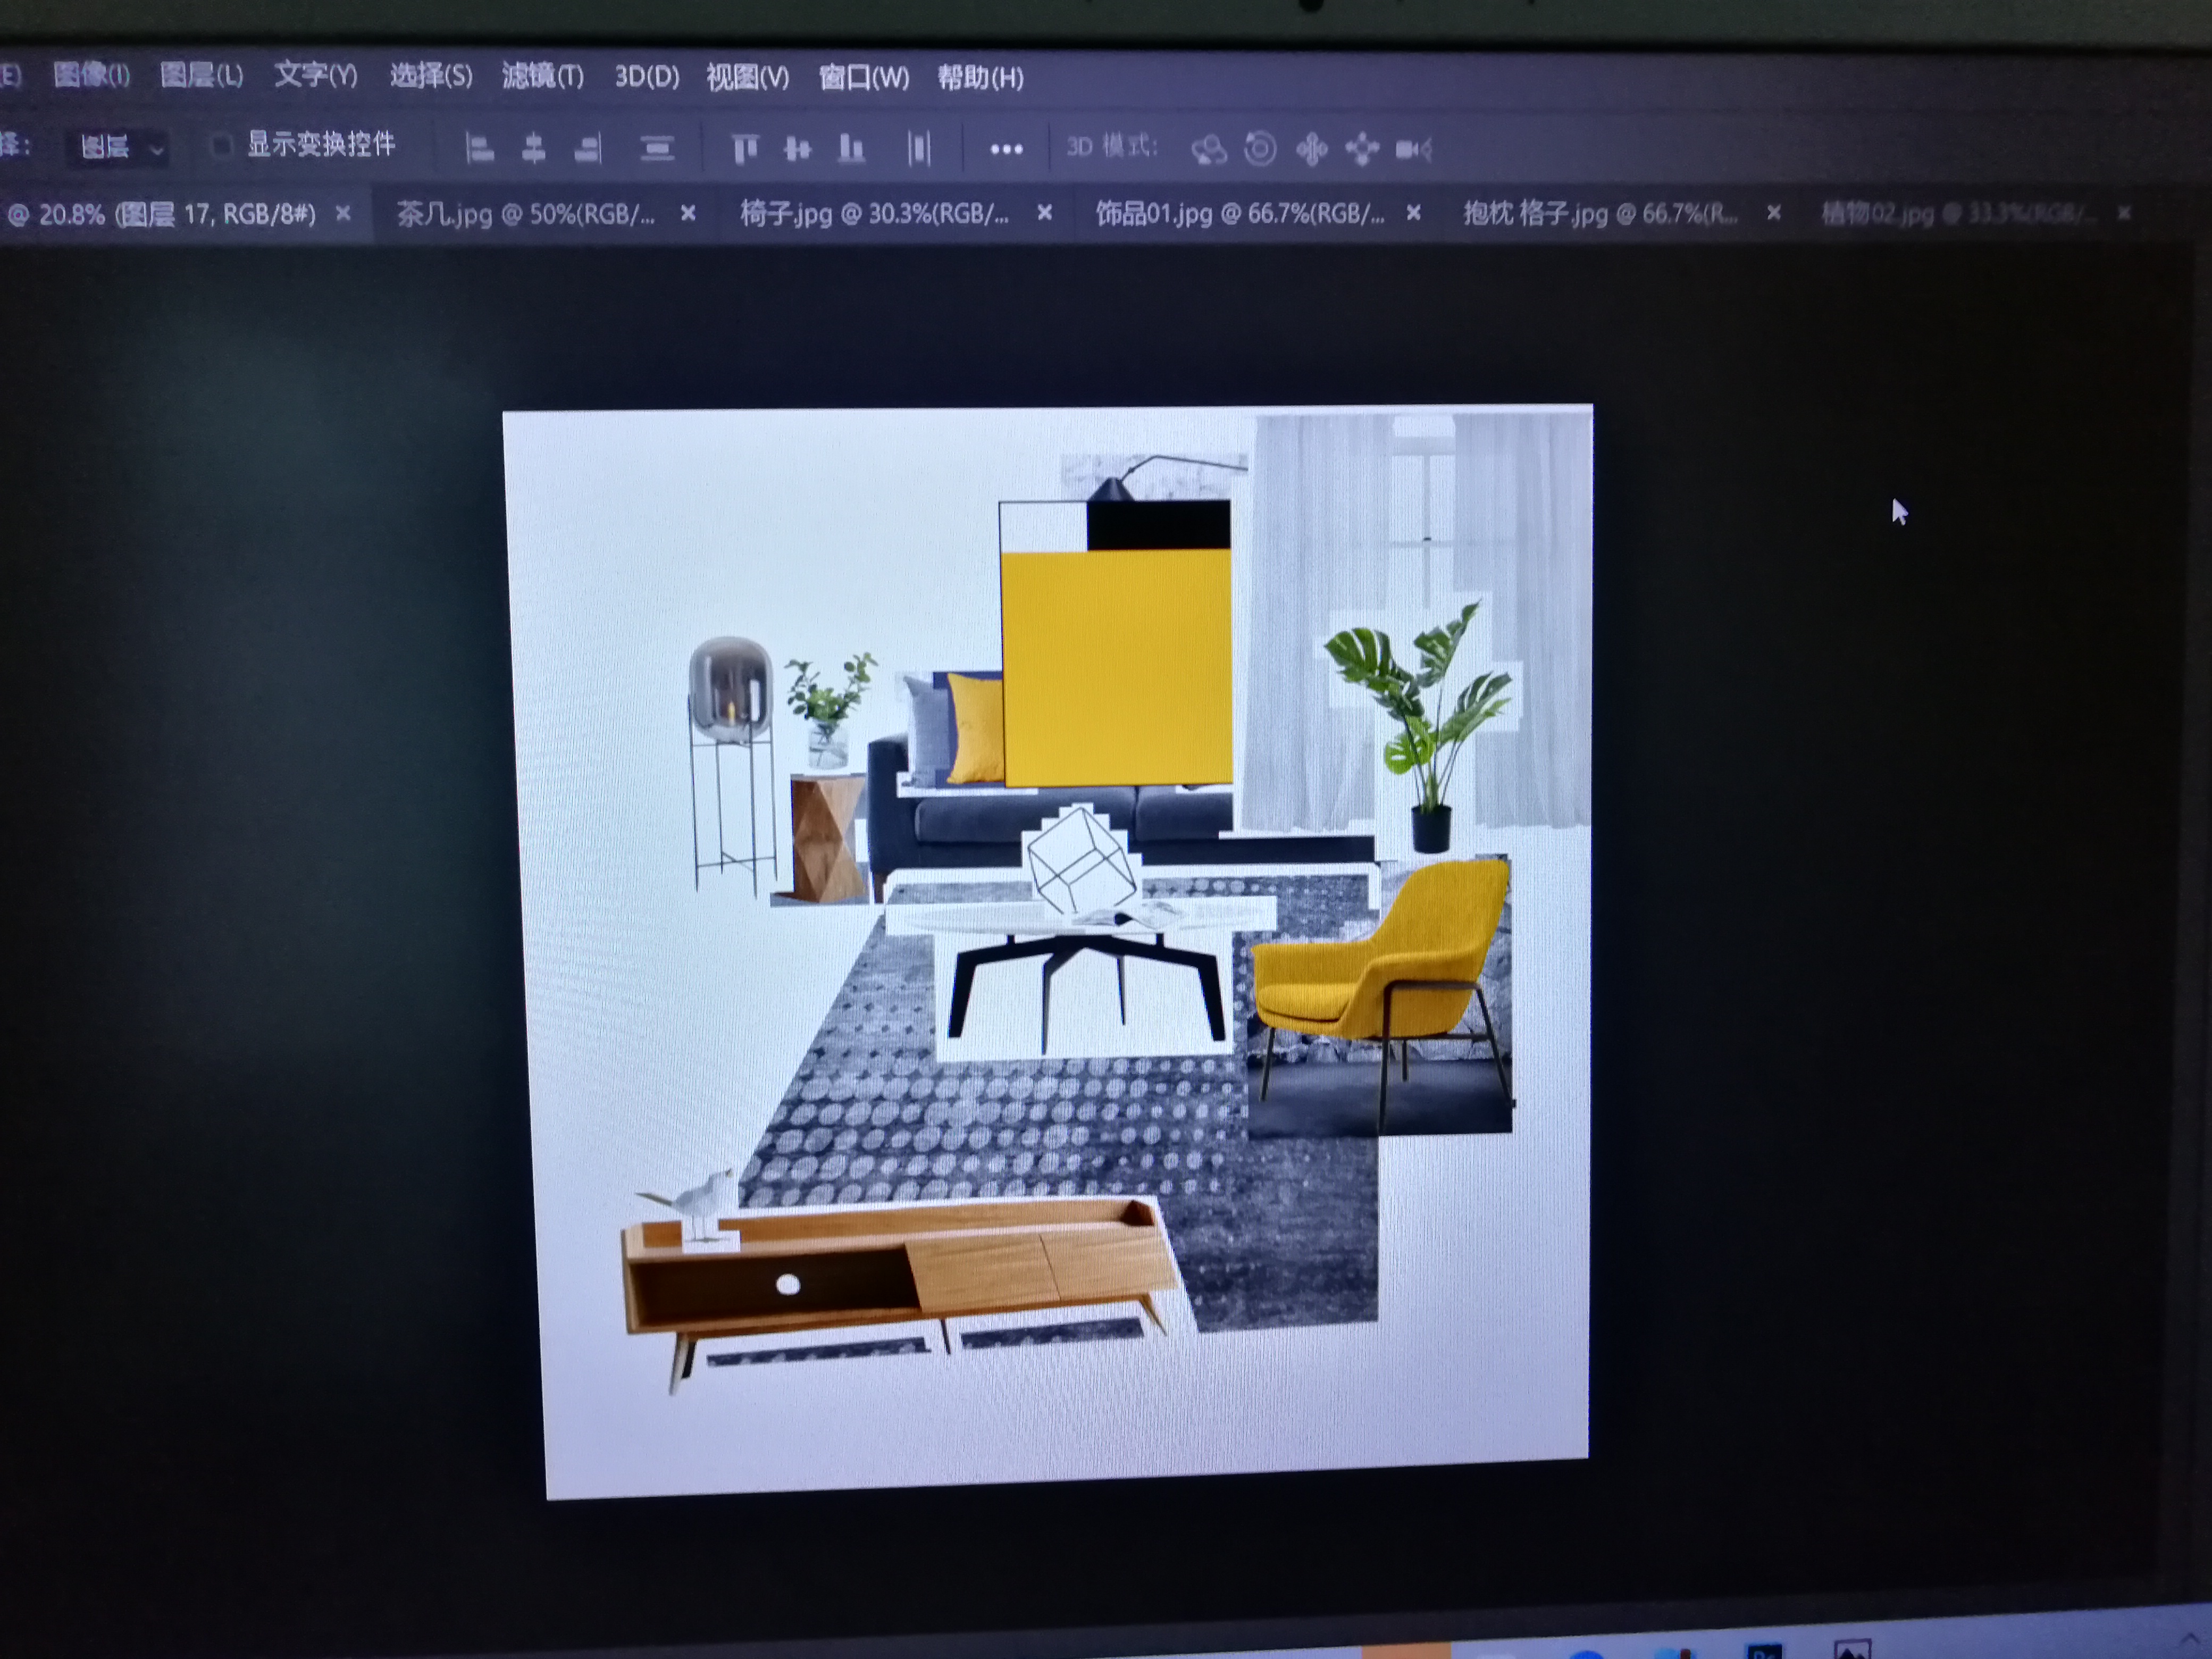Image resolution: width=2212 pixels, height=1659 pixels.
Task: Open the 窗口(W) menu
Action: click(864, 78)
